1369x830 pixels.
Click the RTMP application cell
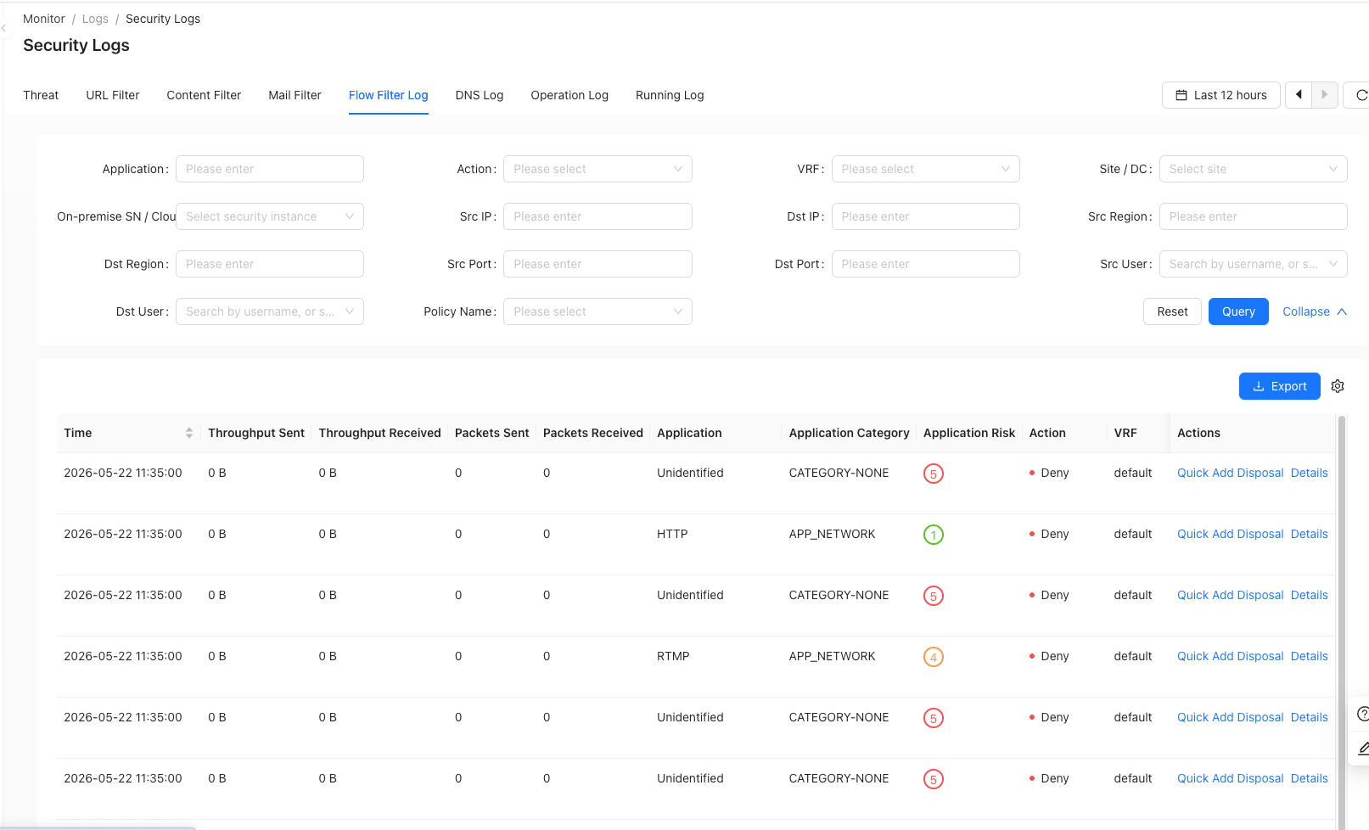point(673,656)
